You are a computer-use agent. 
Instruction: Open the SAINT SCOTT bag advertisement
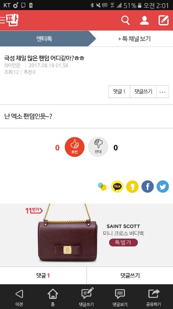pos(86,235)
